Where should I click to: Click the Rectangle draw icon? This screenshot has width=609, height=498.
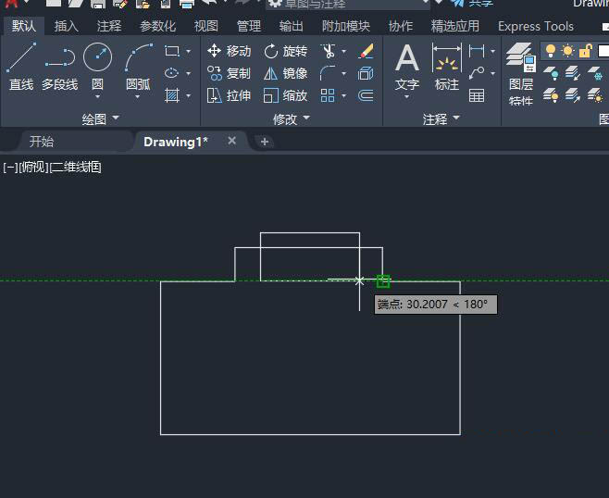[171, 51]
